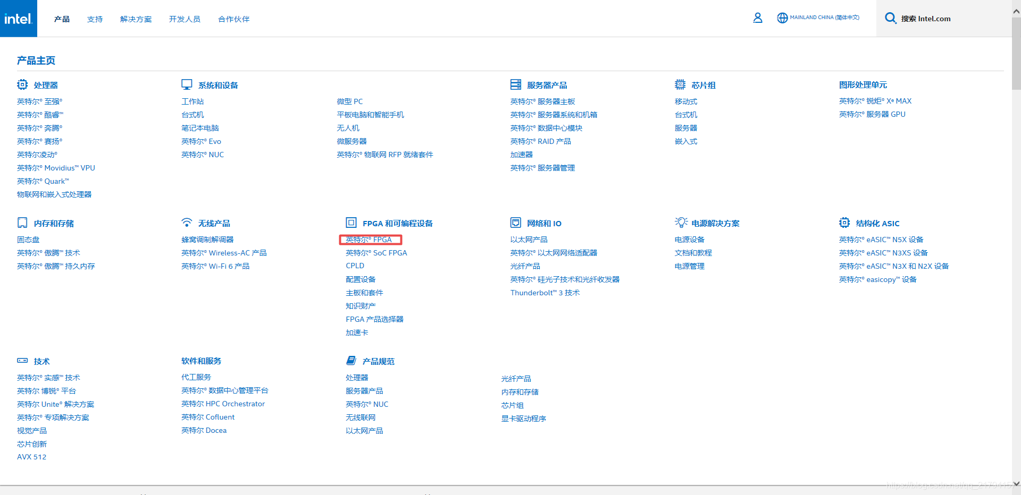Click the vertical scrollbar thumb
This screenshot has height=495, width=1021.
1016,53
